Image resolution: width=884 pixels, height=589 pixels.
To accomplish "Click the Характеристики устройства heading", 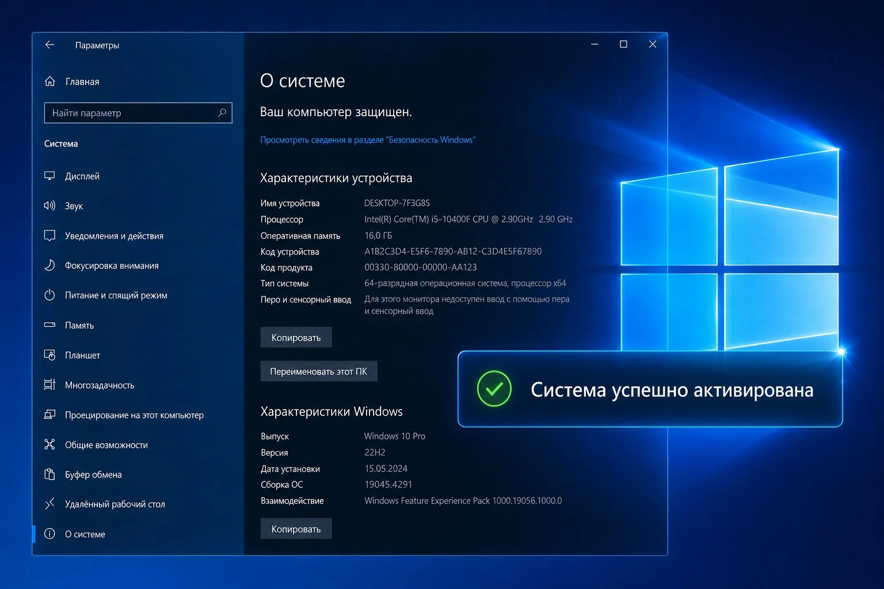I will point(336,178).
